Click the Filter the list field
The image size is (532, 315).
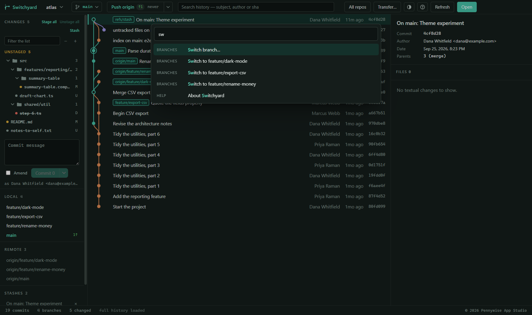pos(32,41)
